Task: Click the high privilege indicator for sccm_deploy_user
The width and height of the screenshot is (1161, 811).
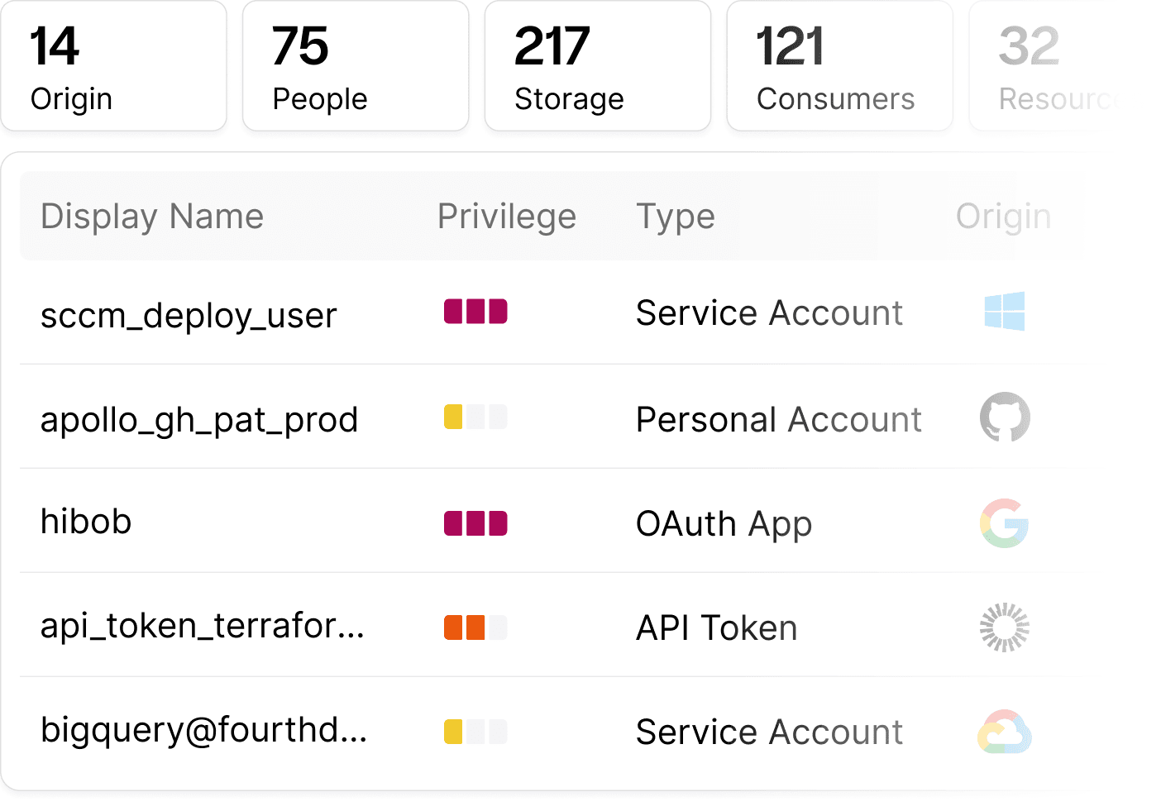Action: (x=475, y=312)
